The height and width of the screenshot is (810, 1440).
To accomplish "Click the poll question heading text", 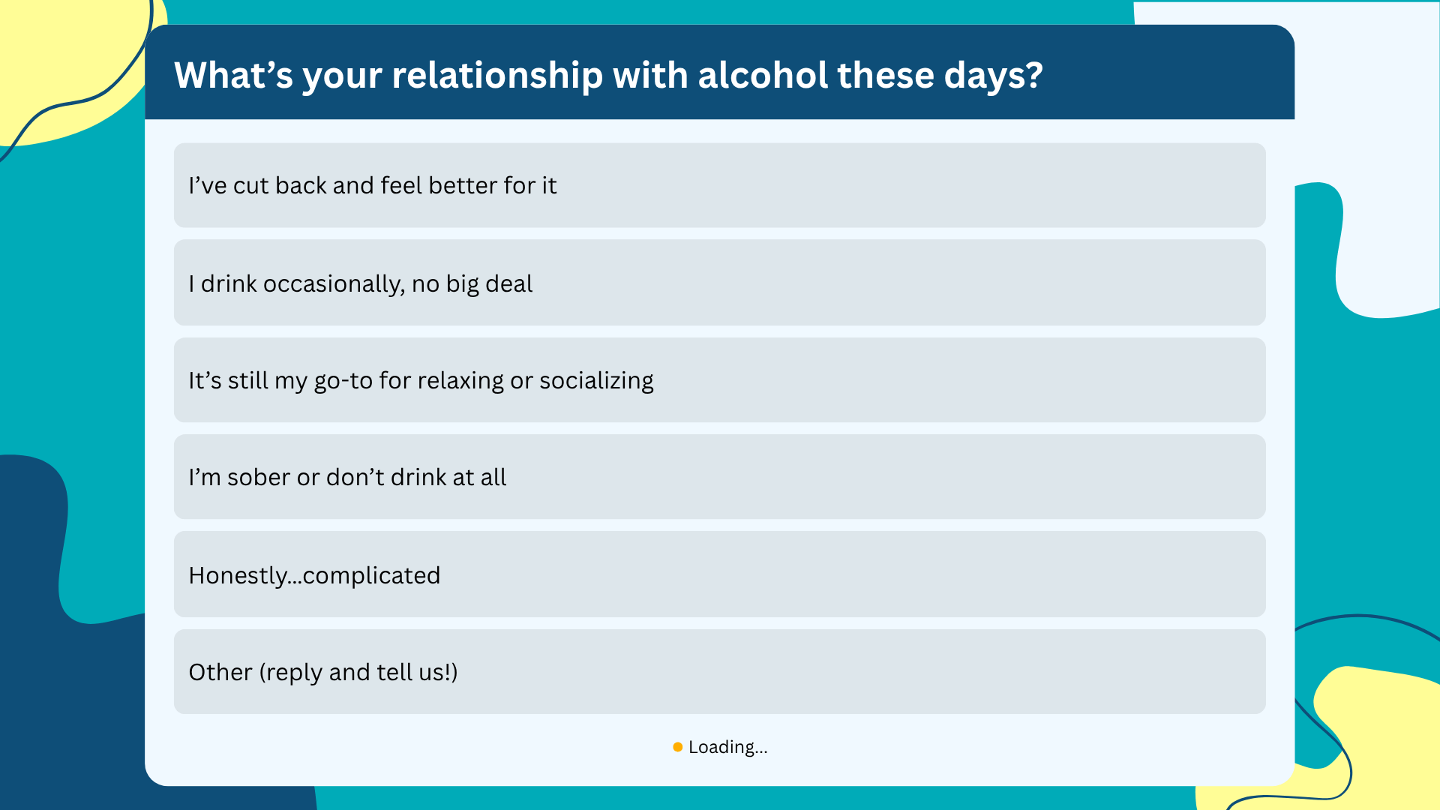I will (x=608, y=76).
